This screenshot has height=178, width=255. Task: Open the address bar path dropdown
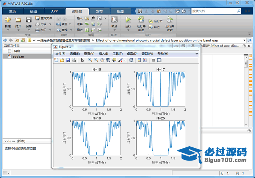coord(244,40)
